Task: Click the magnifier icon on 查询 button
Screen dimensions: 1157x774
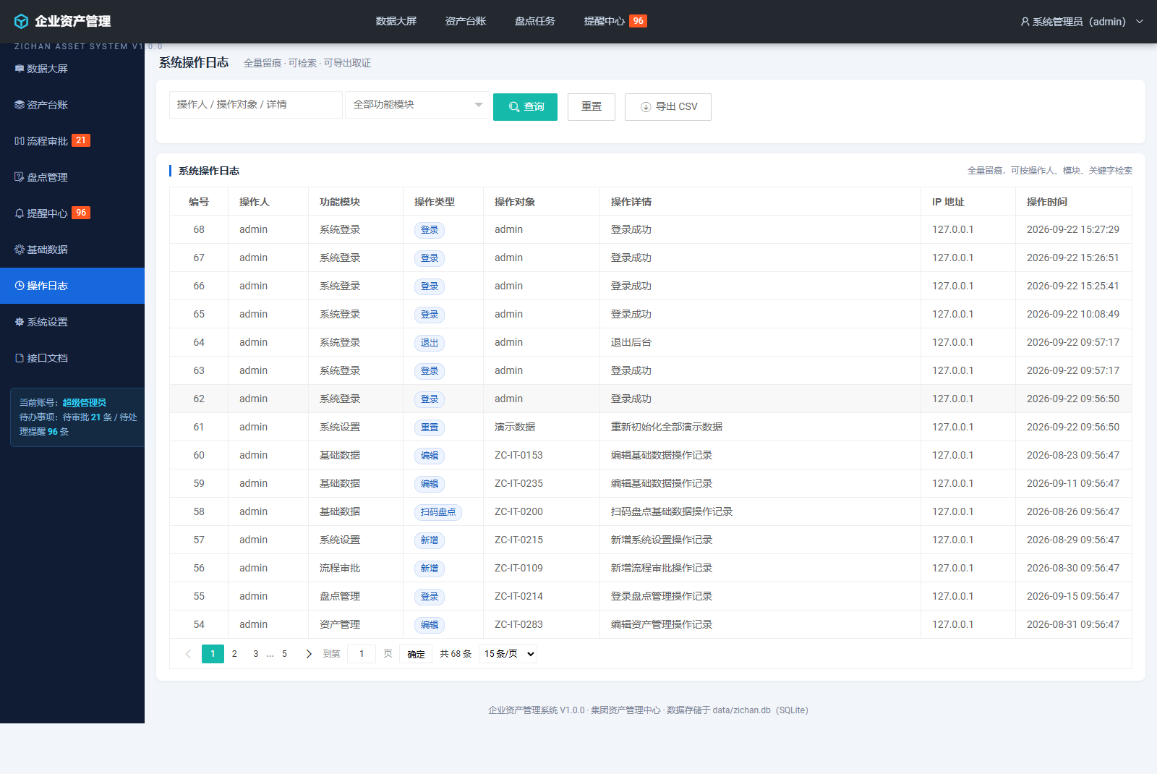Action: [x=514, y=107]
